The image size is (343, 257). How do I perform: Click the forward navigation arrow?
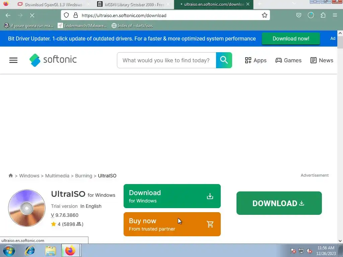(20, 15)
